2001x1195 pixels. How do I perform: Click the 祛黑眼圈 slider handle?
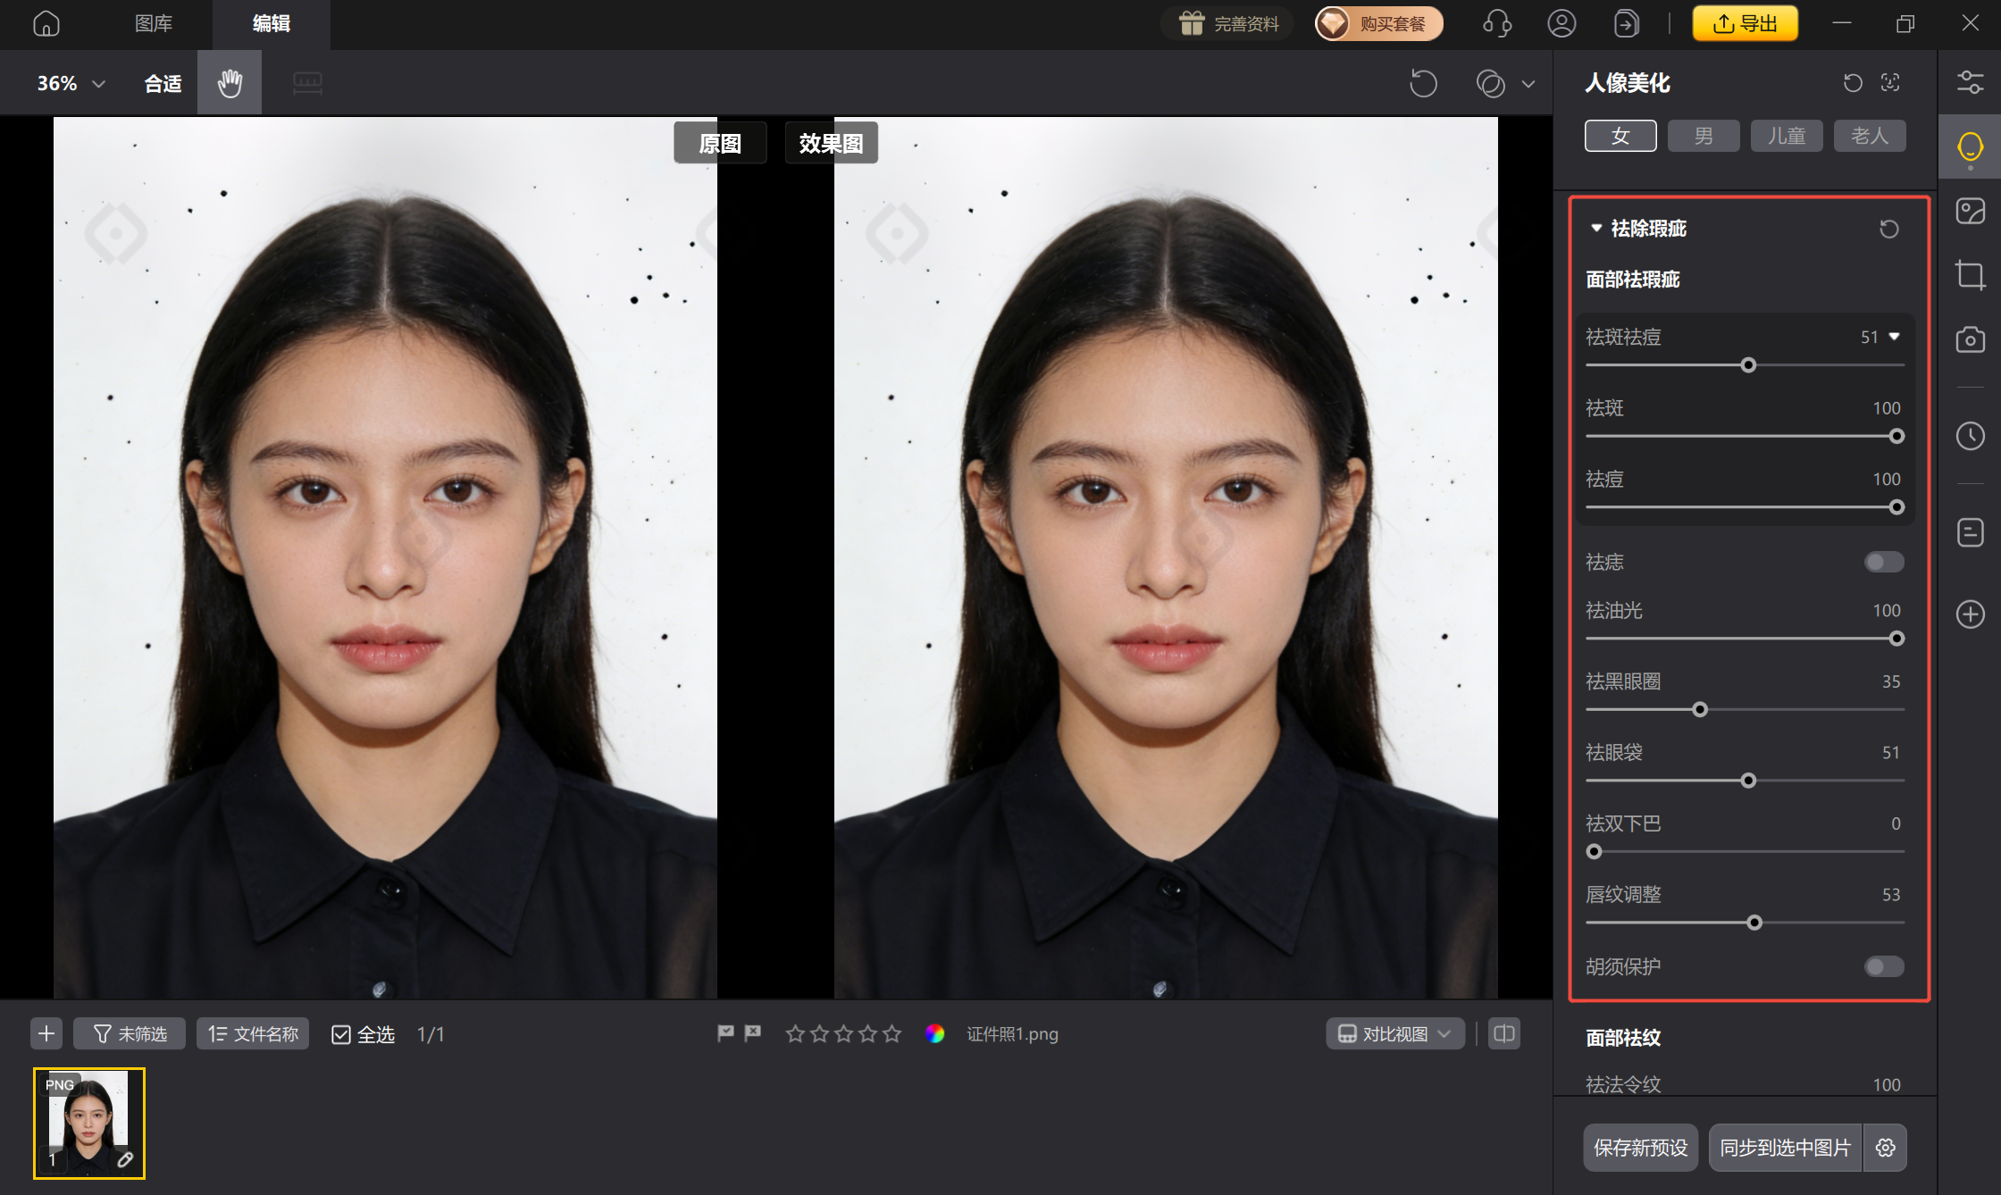click(x=1700, y=709)
